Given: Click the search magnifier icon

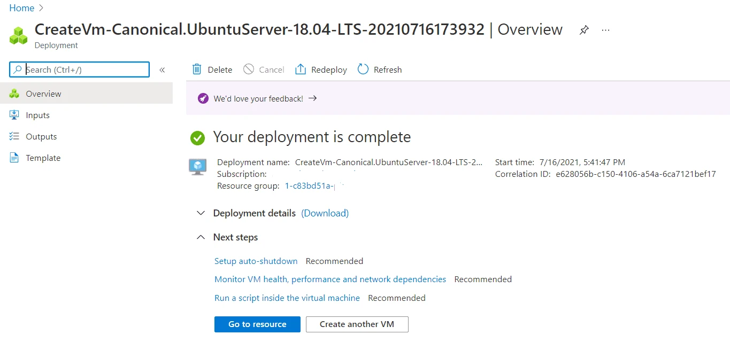Looking at the screenshot, I should (16, 69).
